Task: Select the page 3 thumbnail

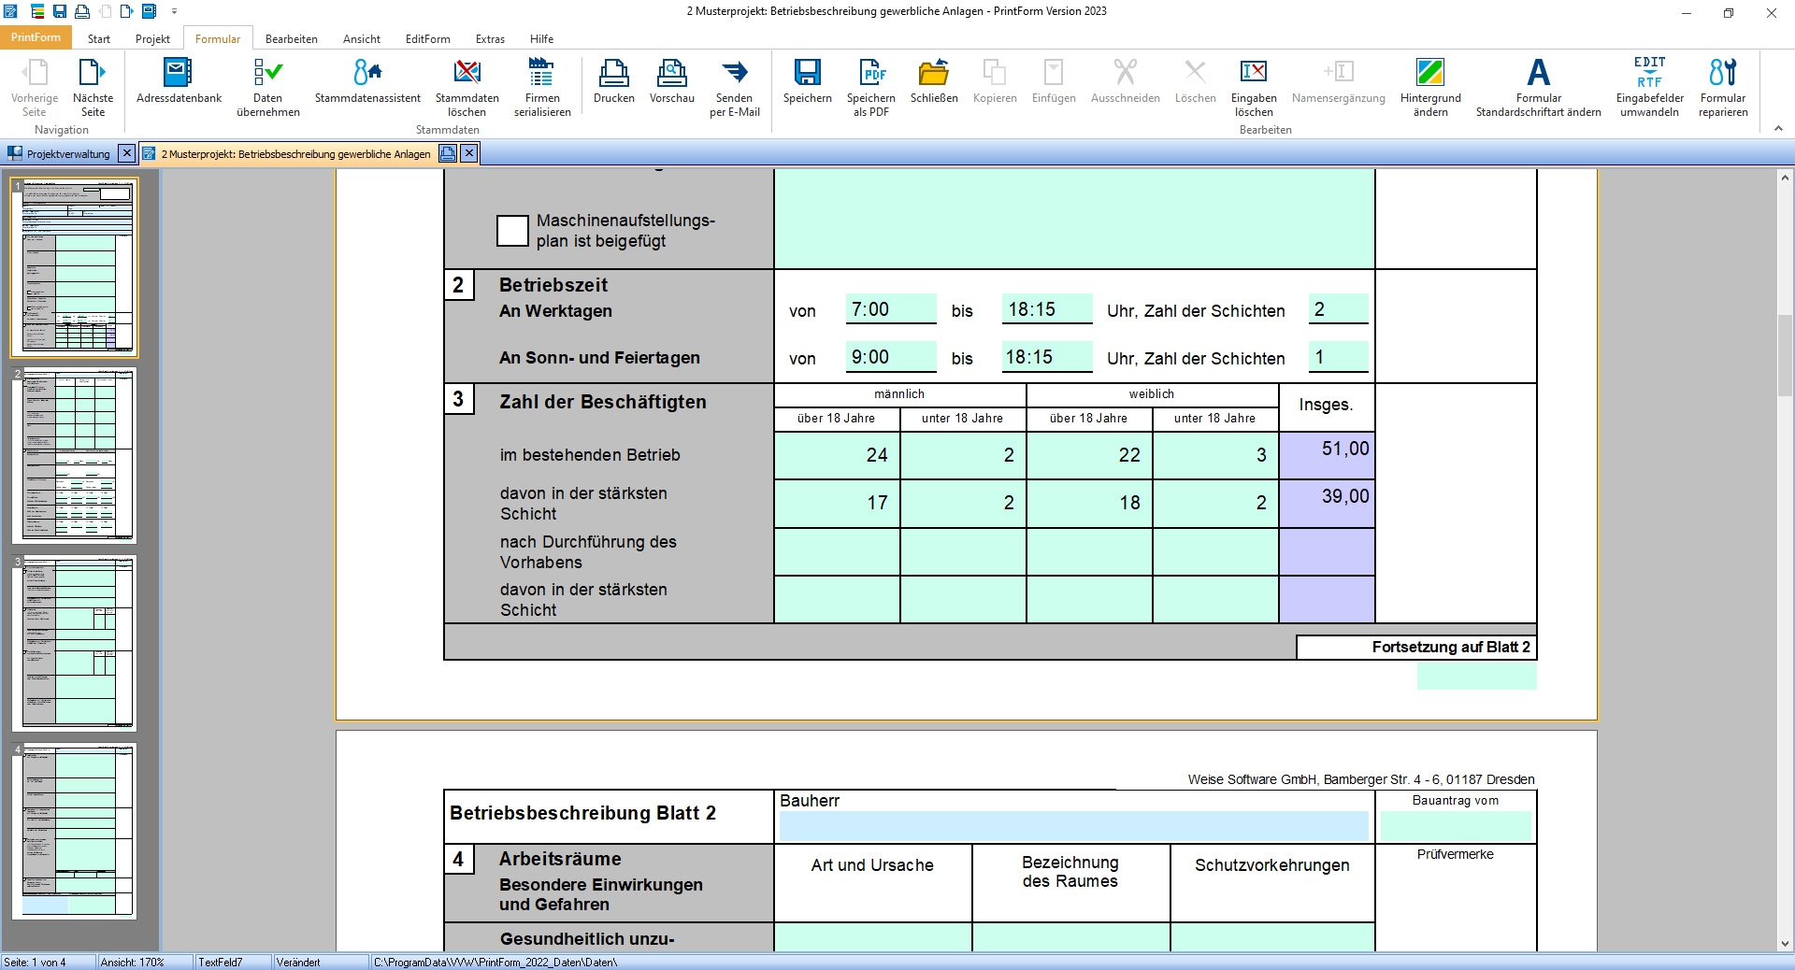Action: (74, 643)
